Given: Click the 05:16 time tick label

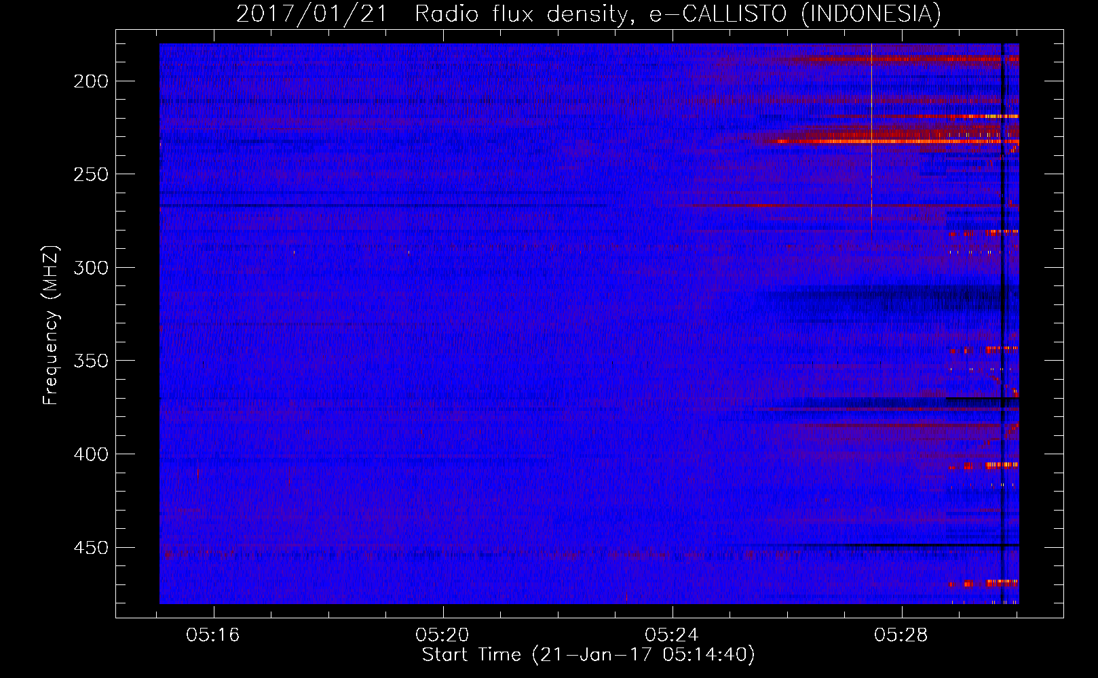Looking at the screenshot, I should (x=213, y=635).
